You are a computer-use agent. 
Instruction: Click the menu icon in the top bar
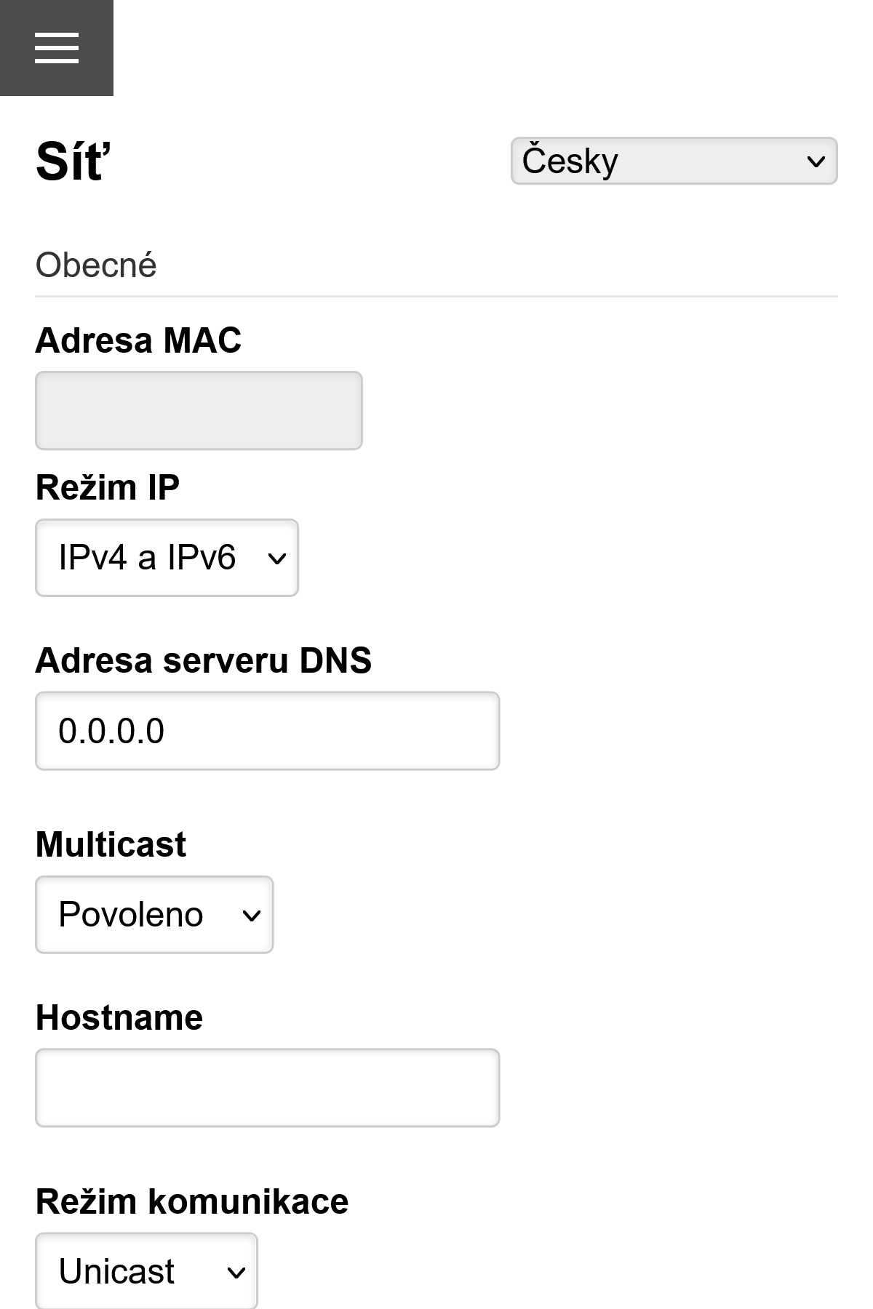pyautogui.click(x=57, y=47)
